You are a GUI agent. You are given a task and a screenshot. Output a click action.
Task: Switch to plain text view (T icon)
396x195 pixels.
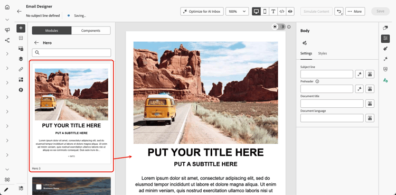(x=274, y=12)
